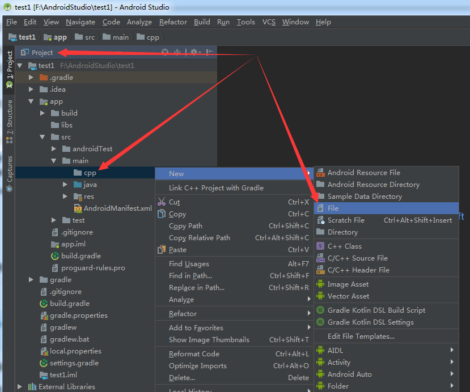The image size is (470, 392).
Task: Choose Image Asset entry
Action: [x=386, y=284]
